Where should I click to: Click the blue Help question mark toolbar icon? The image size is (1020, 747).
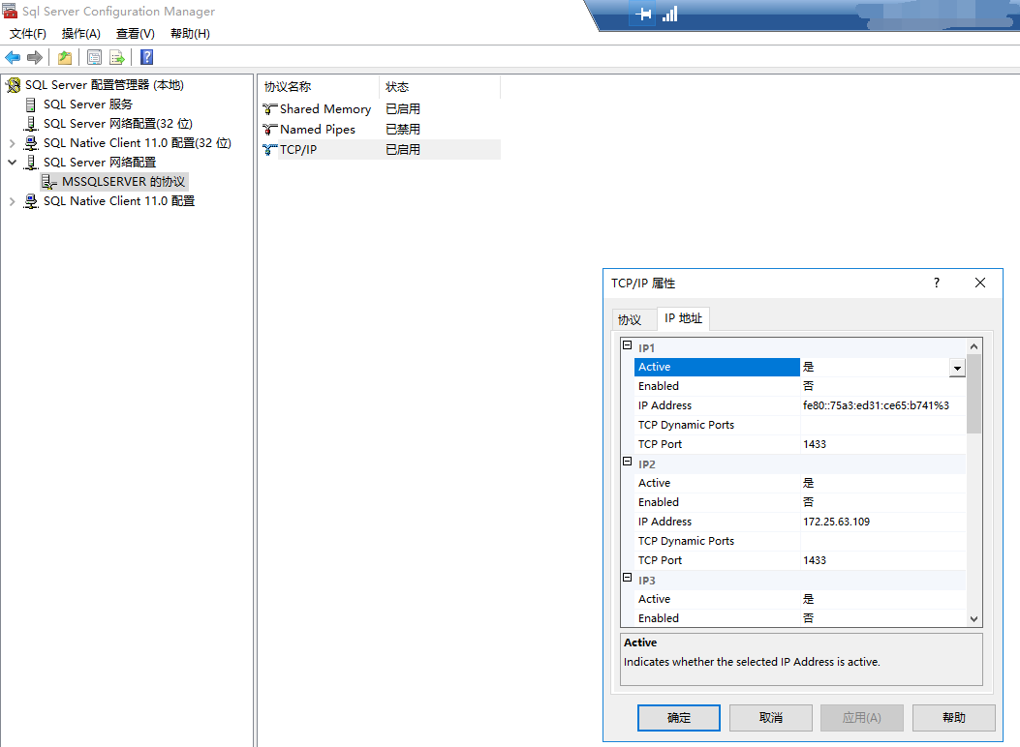pyautogui.click(x=147, y=57)
